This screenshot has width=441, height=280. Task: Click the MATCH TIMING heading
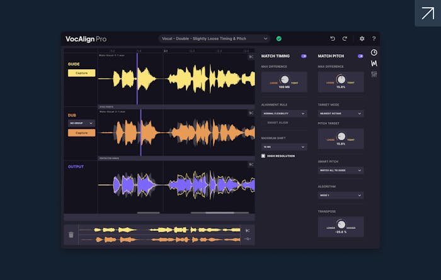(275, 56)
